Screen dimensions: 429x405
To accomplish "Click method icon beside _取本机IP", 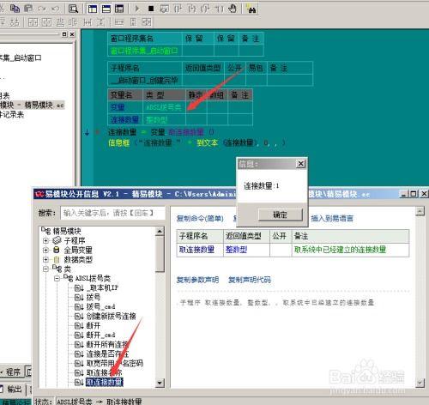I will pyautogui.click(x=79, y=287).
